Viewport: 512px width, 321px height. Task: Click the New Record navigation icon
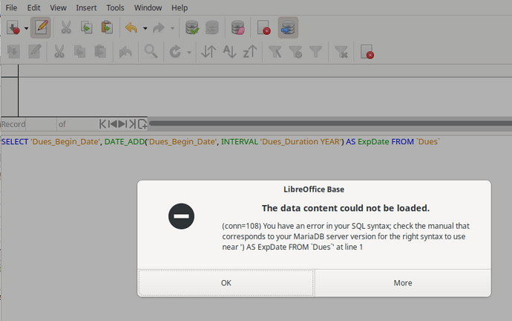(142, 124)
